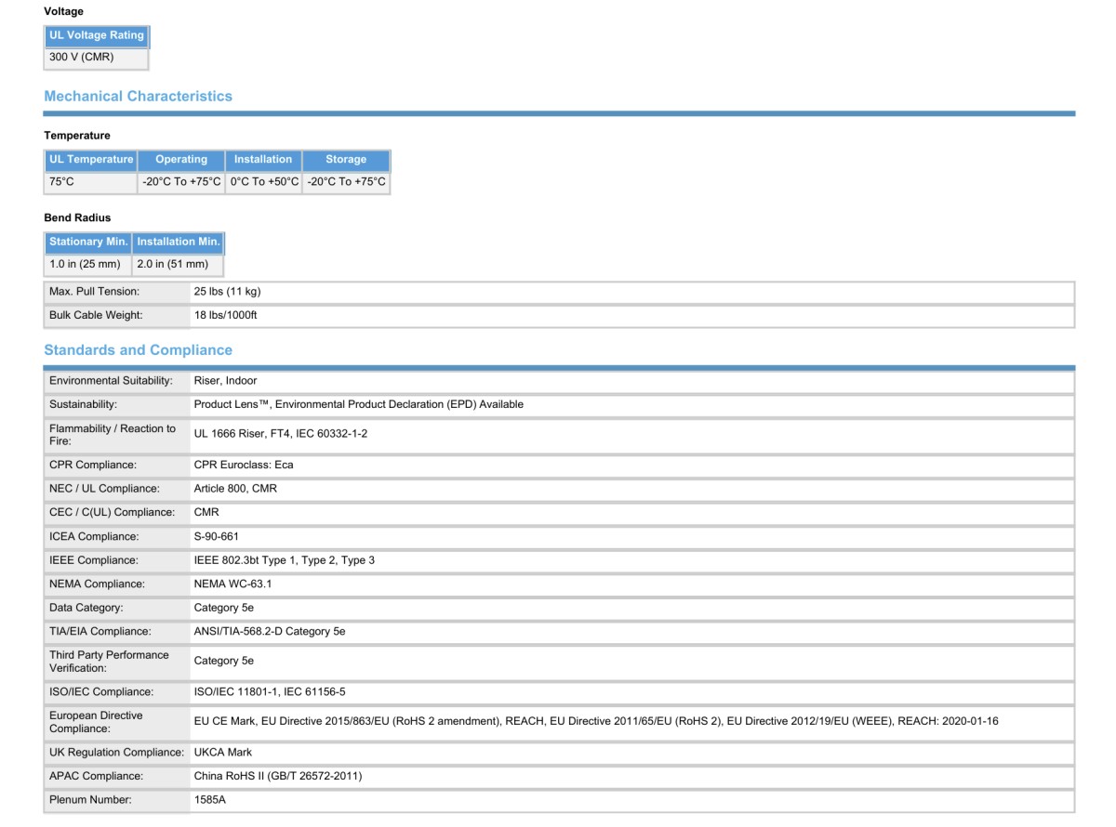
Task: Click the Sustainability Product Lens EPD text
Action: (x=358, y=405)
